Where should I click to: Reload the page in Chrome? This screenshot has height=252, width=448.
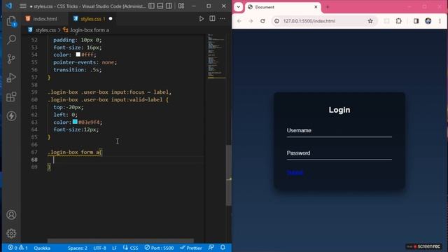click(262, 21)
